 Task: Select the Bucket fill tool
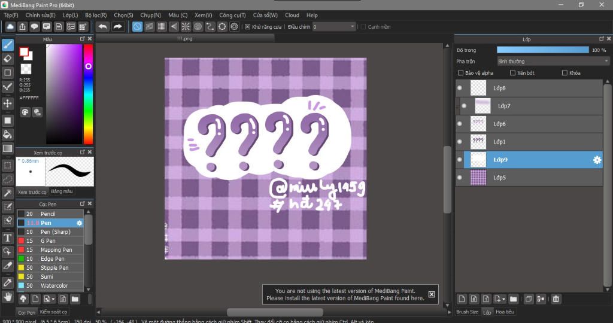click(7, 135)
